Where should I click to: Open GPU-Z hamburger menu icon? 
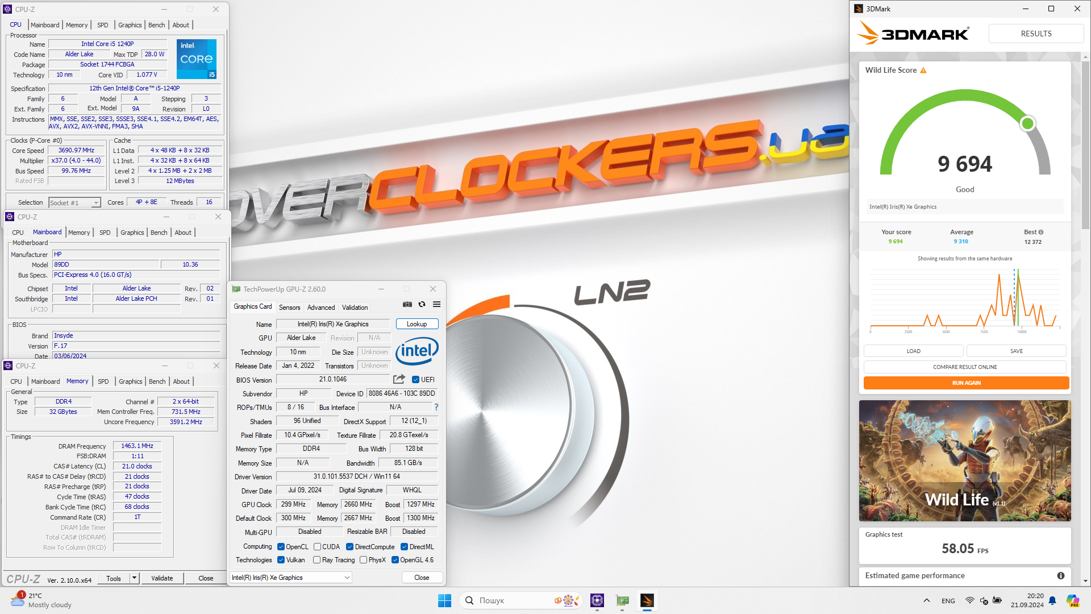coord(437,305)
